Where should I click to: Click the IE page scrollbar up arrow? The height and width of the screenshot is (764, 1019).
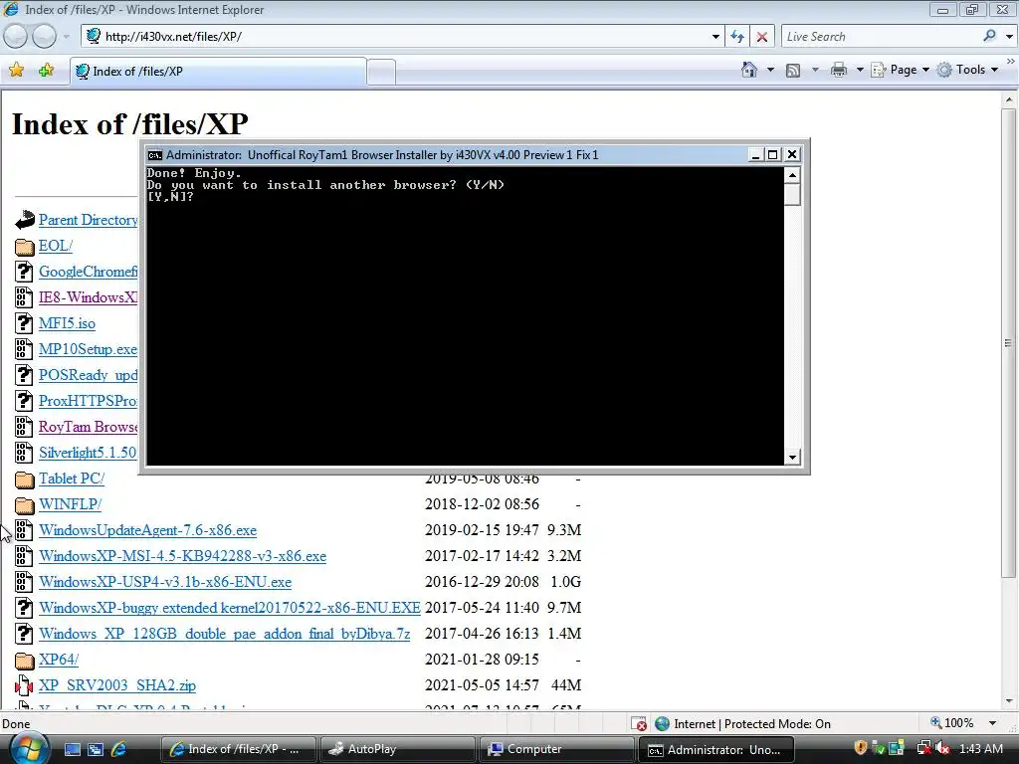tap(1009, 100)
